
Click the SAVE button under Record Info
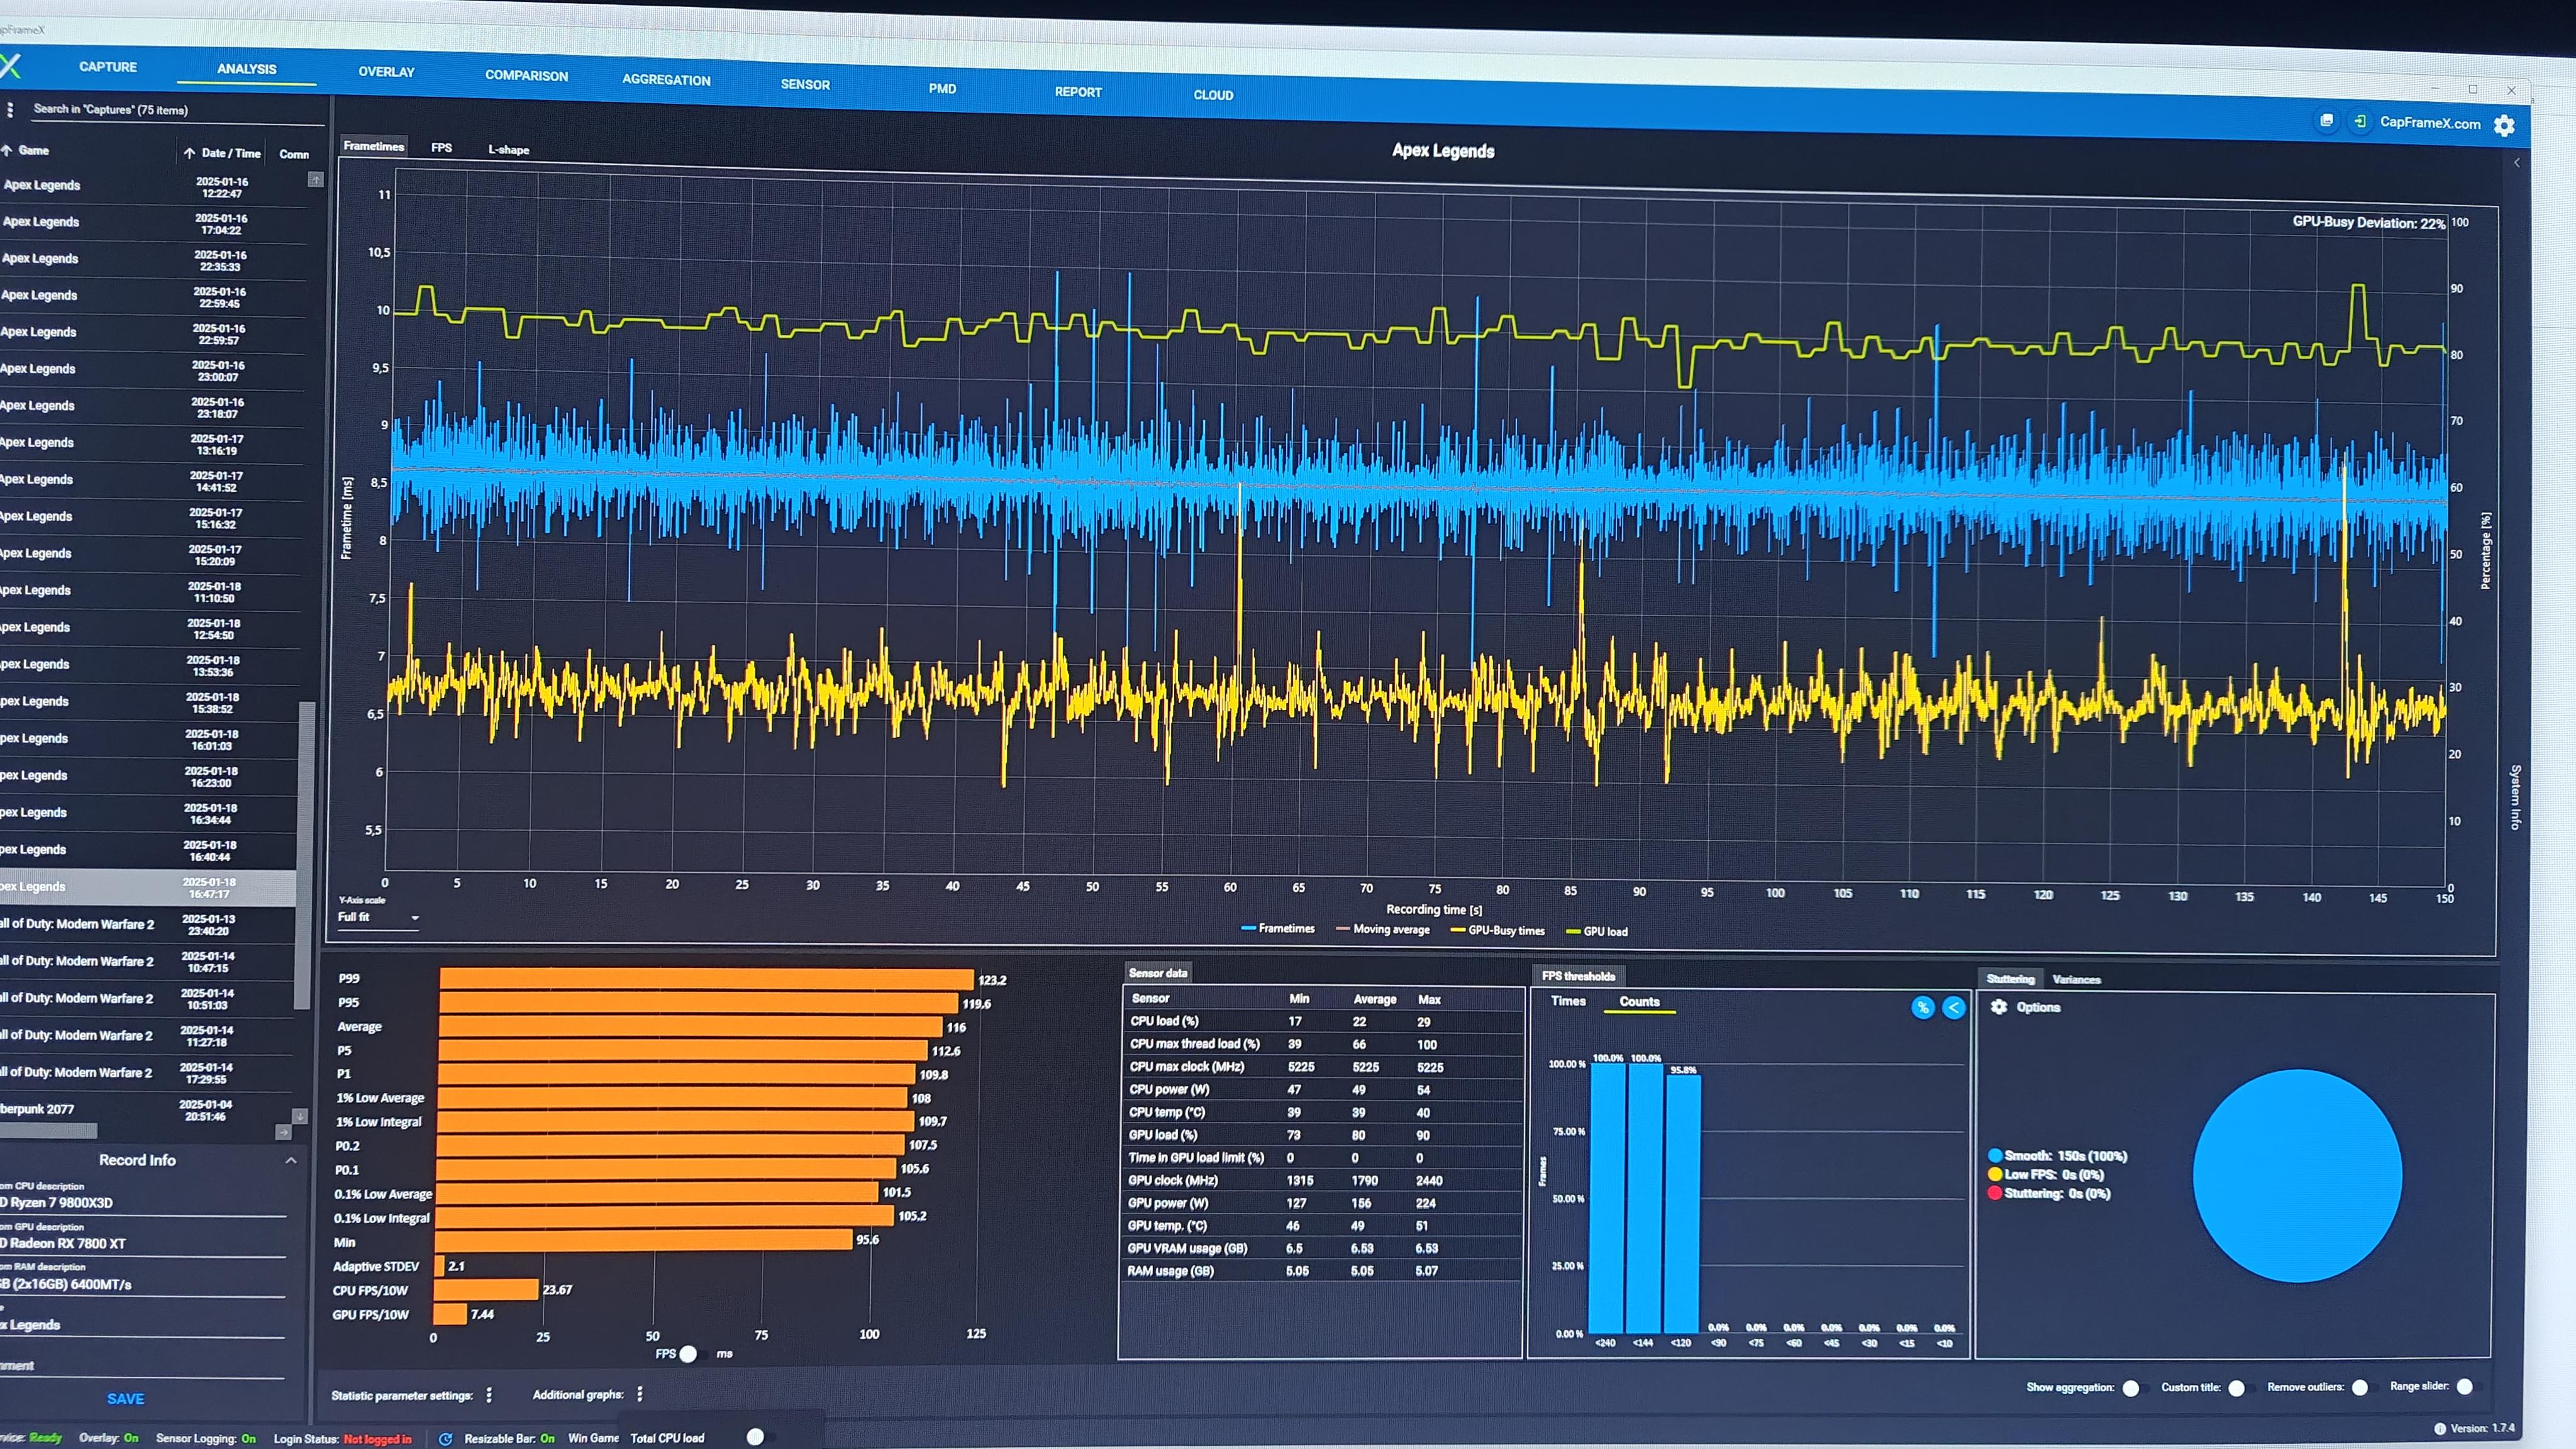[126, 1398]
